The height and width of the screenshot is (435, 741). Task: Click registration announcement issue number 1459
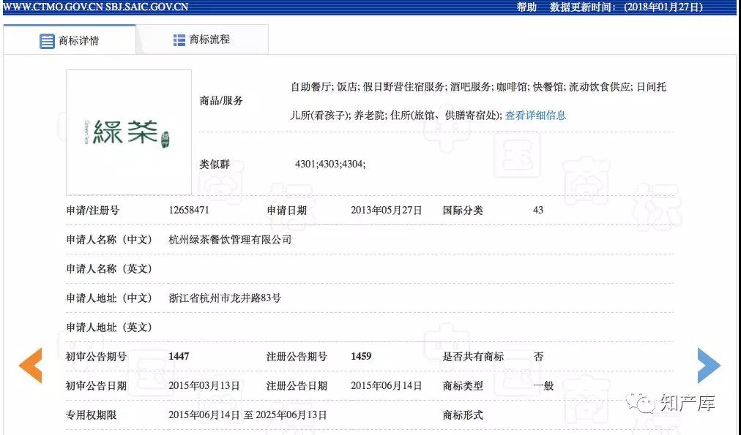[361, 357]
